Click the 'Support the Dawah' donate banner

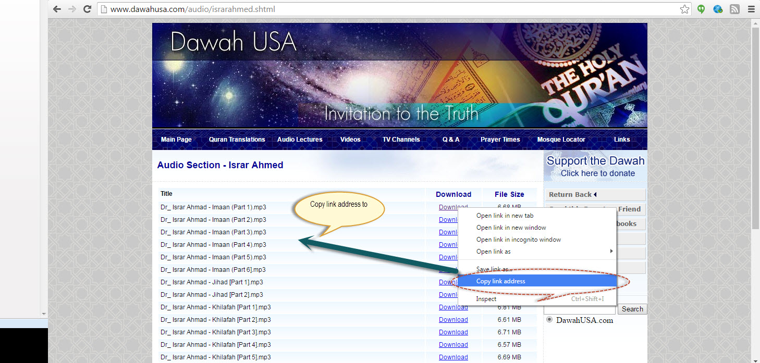click(596, 167)
